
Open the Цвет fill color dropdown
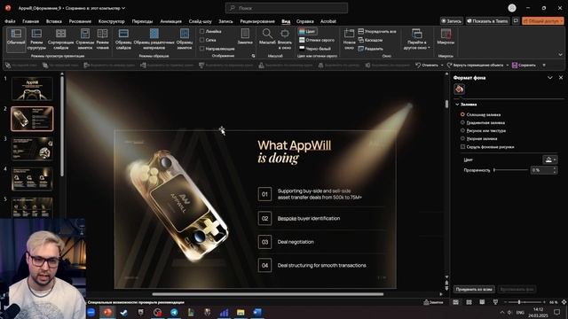[550, 159]
